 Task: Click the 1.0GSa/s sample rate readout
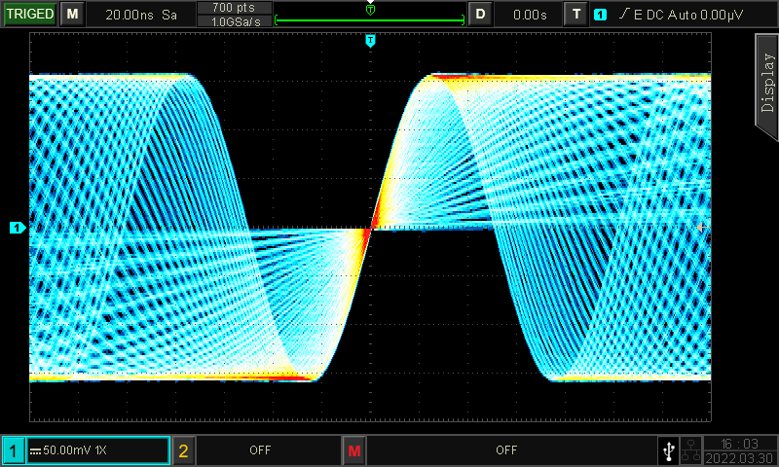tap(234, 21)
